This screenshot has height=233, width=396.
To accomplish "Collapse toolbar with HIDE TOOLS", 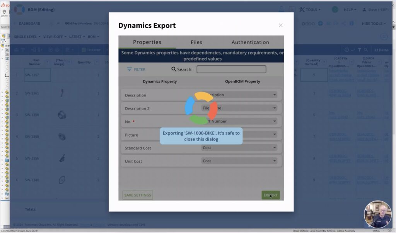I will click(x=374, y=24).
